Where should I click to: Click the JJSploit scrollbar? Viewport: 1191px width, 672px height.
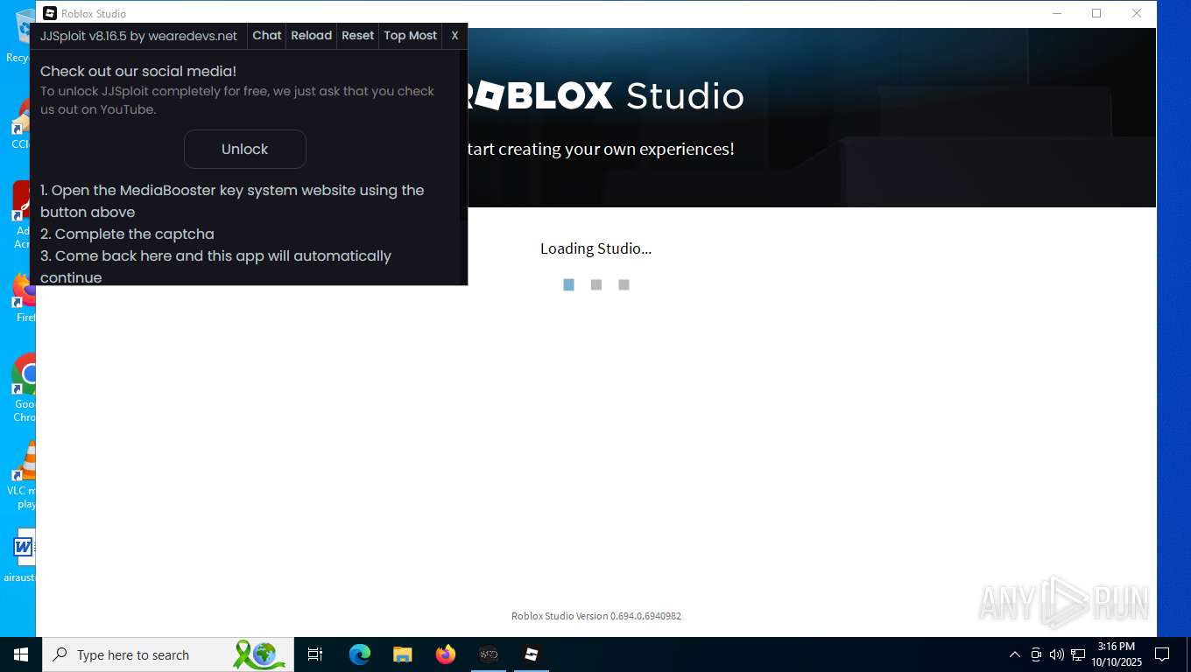463,136
